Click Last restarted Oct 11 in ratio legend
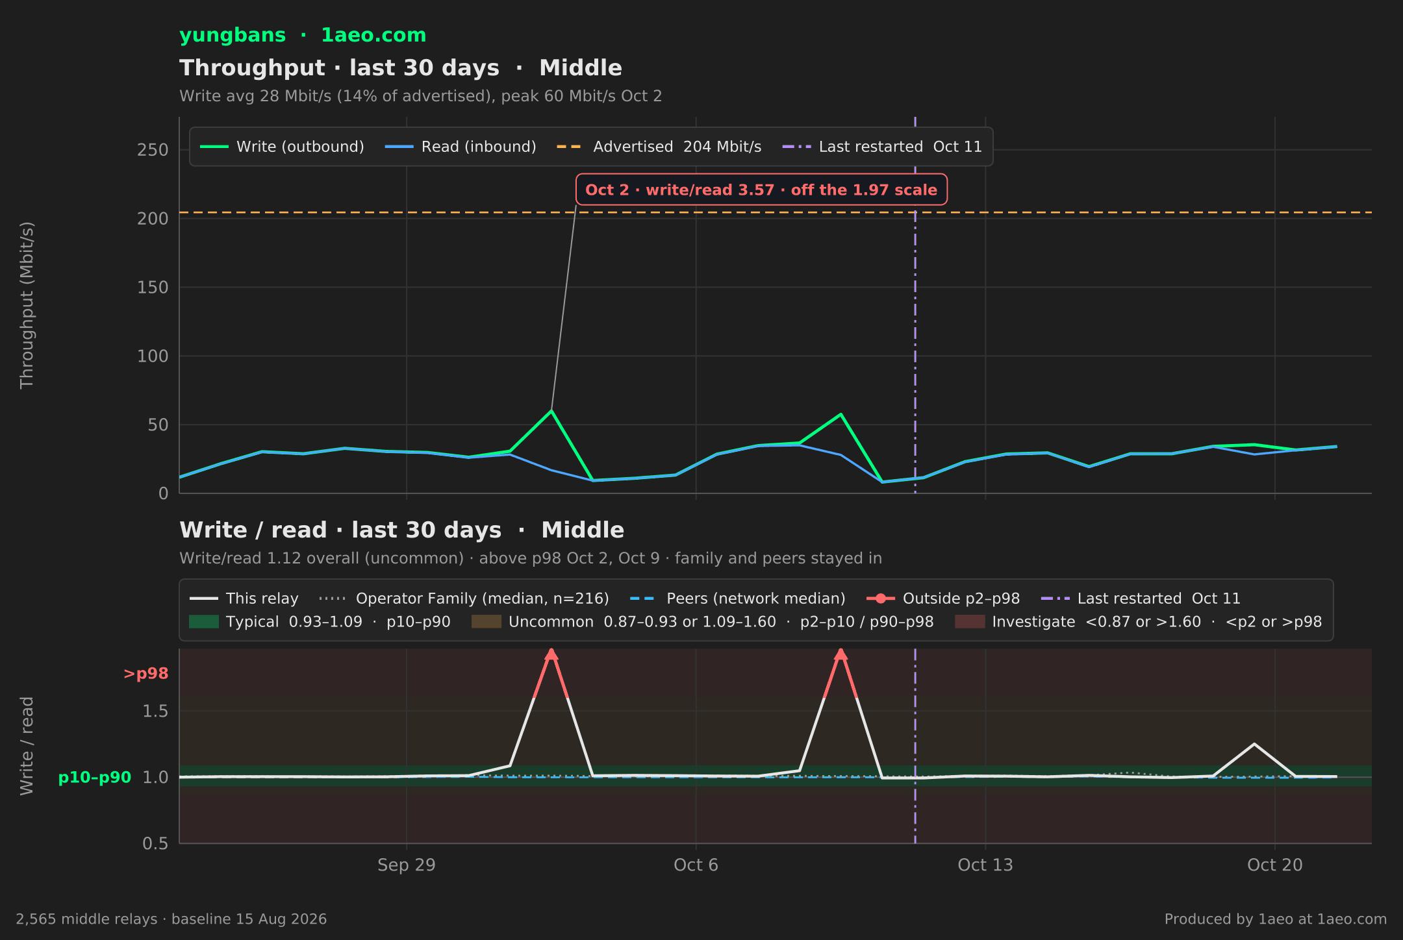This screenshot has height=940, width=1403. pyautogui.click(x=1141, y=599)
